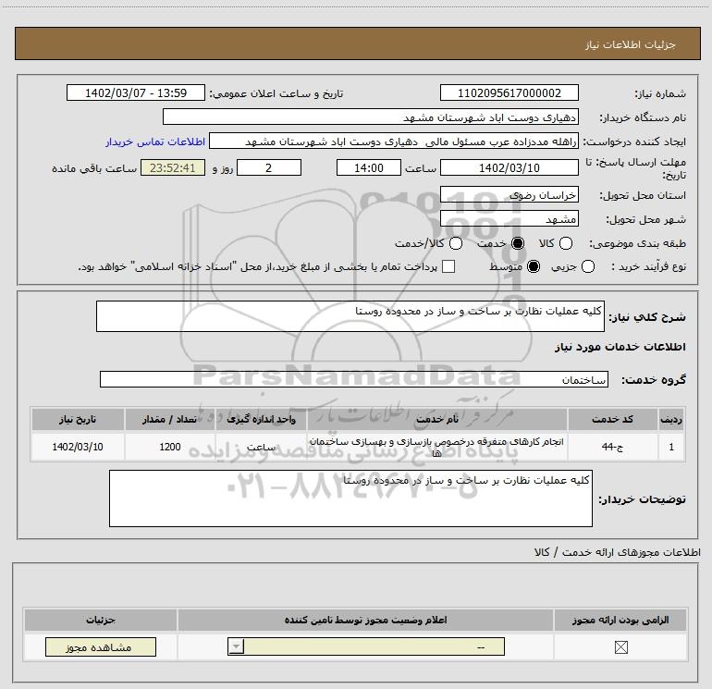The width and height of the screenshot is (712, 689).
Task: Click the announcement date field 1402/03/07 - 13:59
Action: coord(136,92)
